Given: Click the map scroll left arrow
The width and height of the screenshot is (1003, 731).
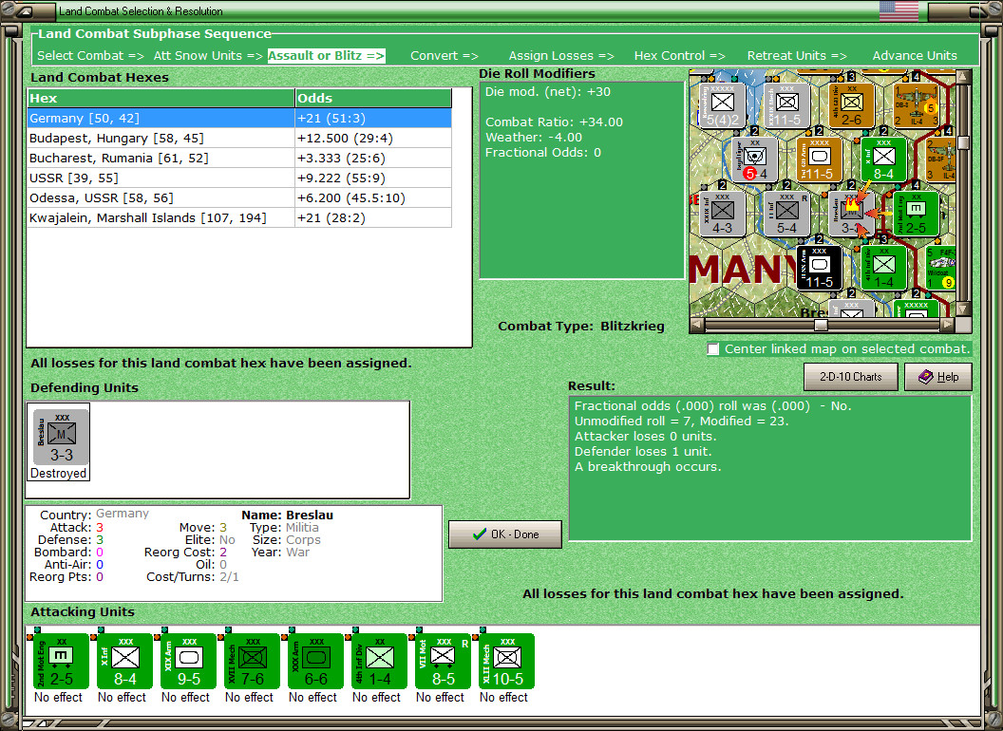Looking at the screenshot, I should coord(698,325).
